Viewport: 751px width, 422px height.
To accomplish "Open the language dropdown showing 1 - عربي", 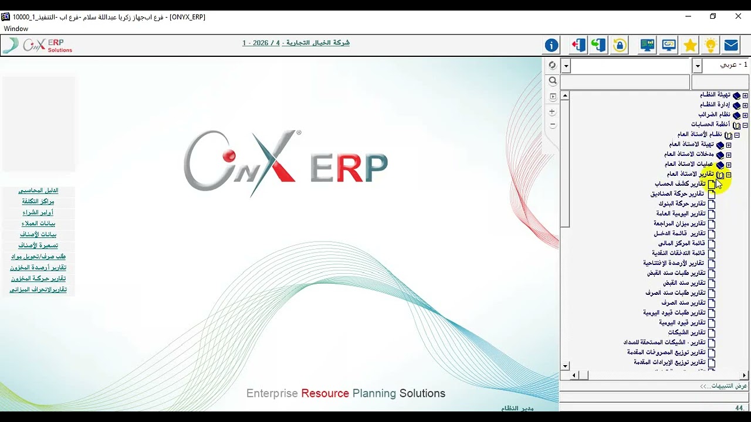I will [697, 66].
